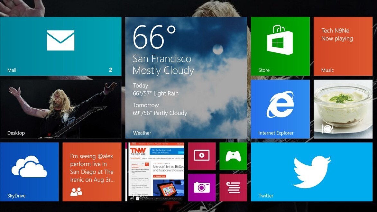Screen dimensions: 377x212
Task: Select Tomorrow's Partly Cloudy forecast text
Action: tap(160, 113)
